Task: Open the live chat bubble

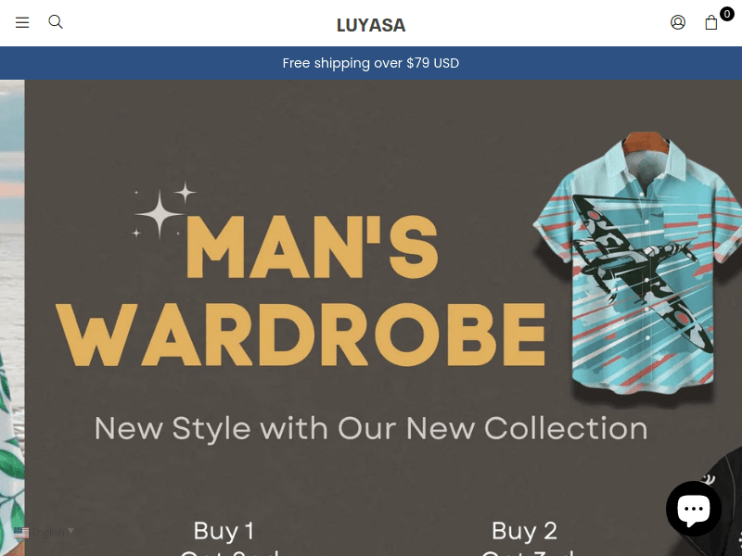Action: 693,509
